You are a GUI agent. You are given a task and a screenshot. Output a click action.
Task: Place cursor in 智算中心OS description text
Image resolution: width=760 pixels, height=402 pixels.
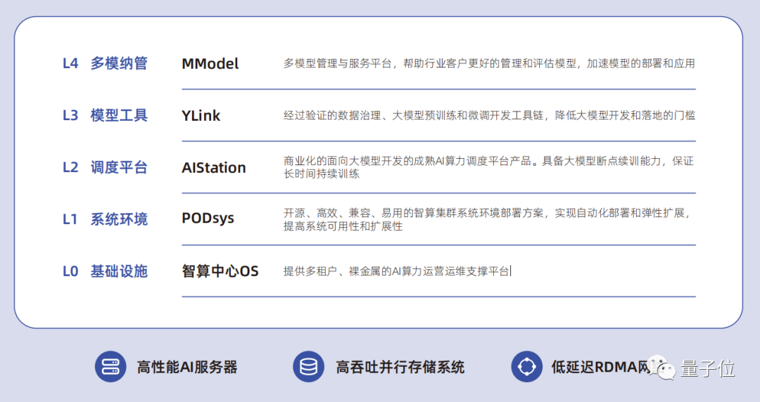[397, 271]
